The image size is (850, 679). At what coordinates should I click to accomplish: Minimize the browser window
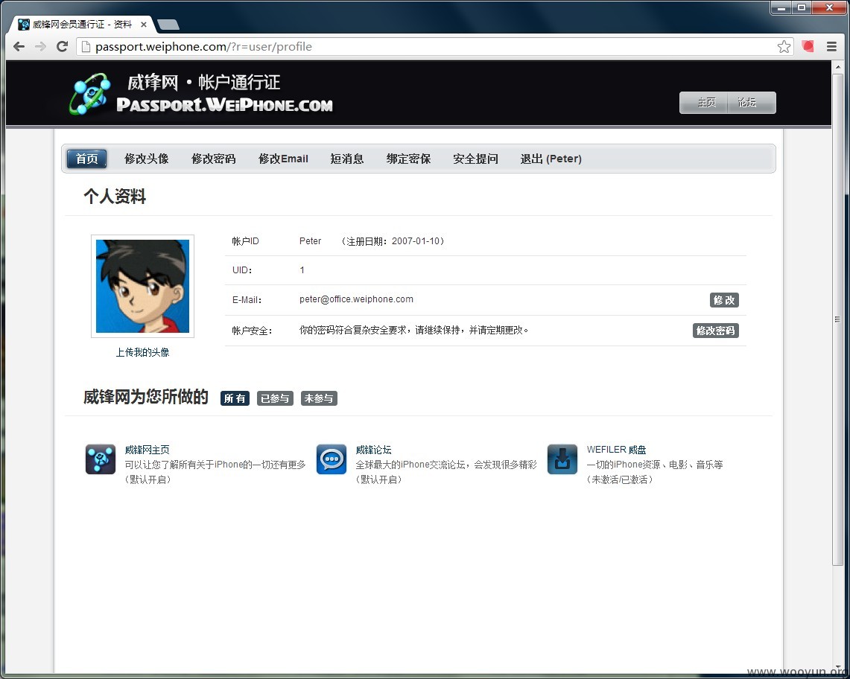[x=781, y=7]
